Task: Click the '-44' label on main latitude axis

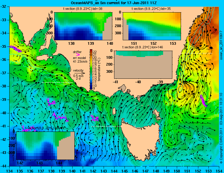Action: click(x=4, y=166)
